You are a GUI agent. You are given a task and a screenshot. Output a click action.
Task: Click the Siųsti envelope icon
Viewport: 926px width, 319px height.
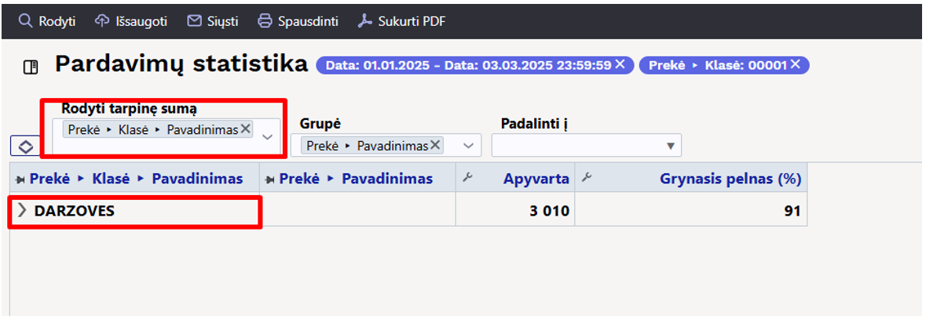tap(194, 21)
